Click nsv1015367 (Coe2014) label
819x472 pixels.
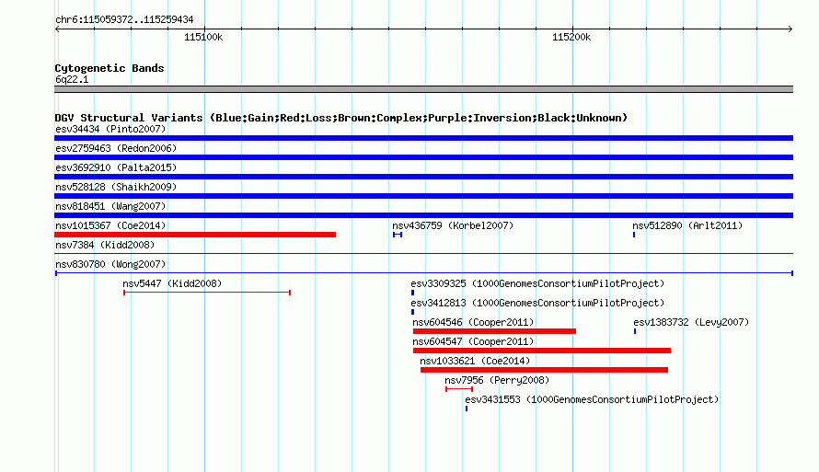tap(110, 225)
